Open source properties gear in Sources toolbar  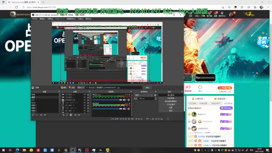[x=71, y=115]
